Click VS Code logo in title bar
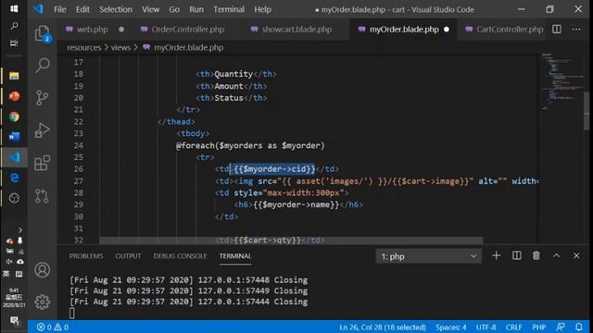 coord(38,9)
